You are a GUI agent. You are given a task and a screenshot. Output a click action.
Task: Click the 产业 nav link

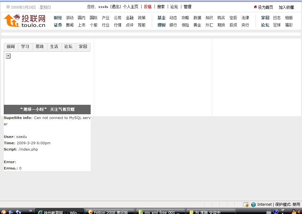tap(106, 18)
